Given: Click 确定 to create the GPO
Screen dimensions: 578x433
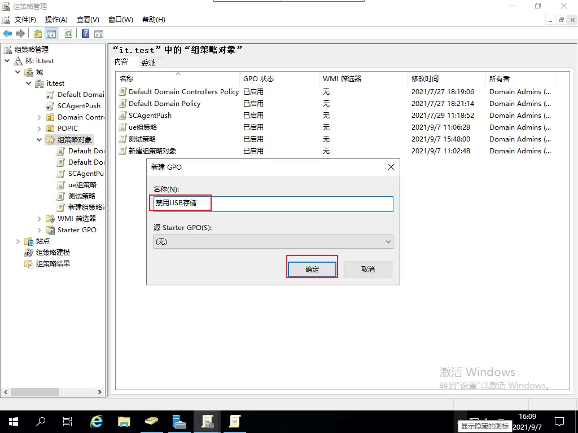Looking at the screenshot, I should point(312,269).
